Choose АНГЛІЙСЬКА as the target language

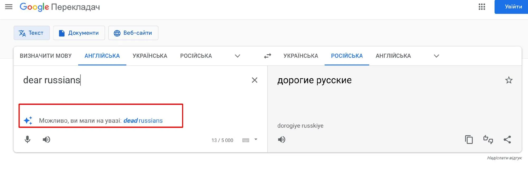(393, 56)
